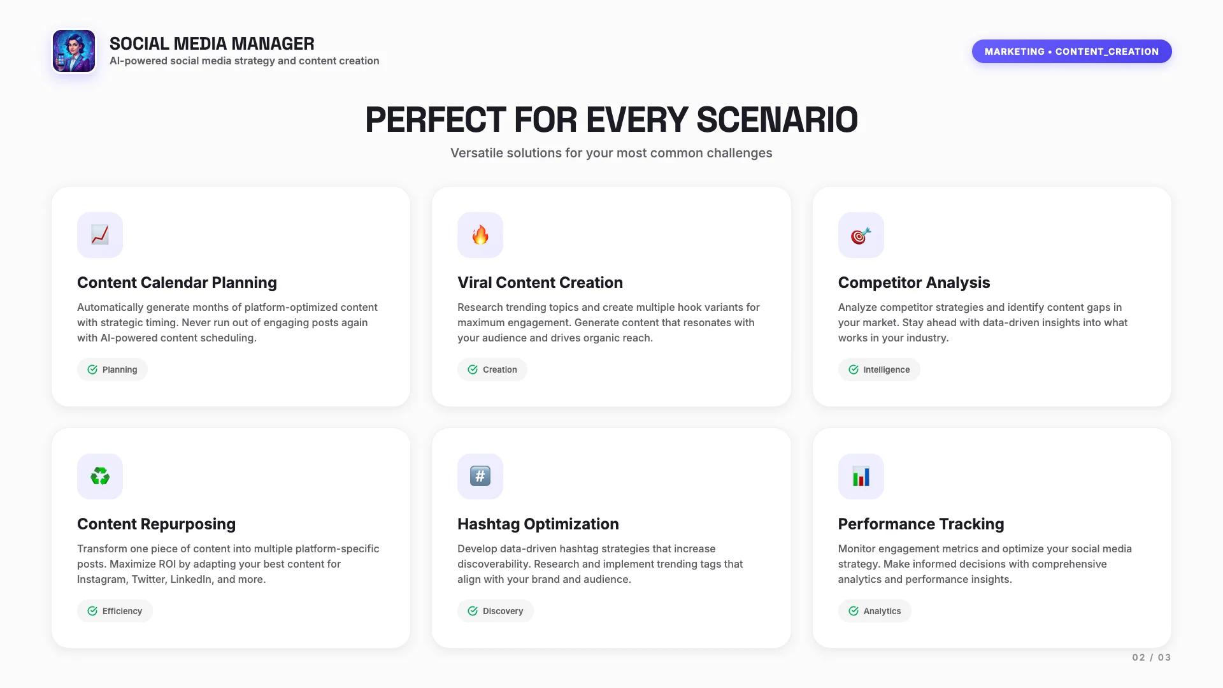Select the Competitor Analysis card title
Screen dimensions: 1223x688
pyautogui.click(x=914, y=282)
